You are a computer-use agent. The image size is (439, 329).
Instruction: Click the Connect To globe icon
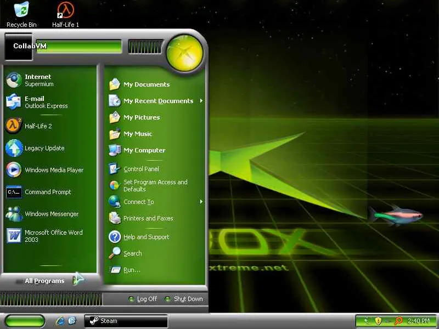tap(114, 201)
